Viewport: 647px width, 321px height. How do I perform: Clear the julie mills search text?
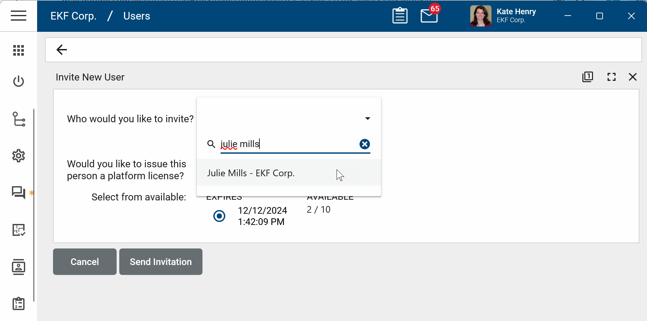pos(364,144)
